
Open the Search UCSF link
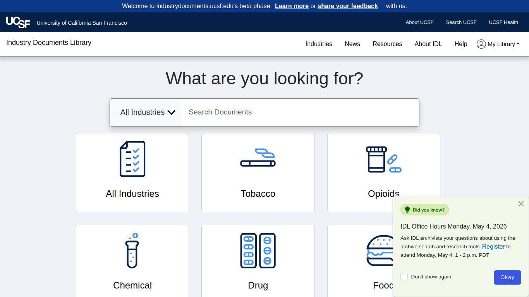point(461,22)
